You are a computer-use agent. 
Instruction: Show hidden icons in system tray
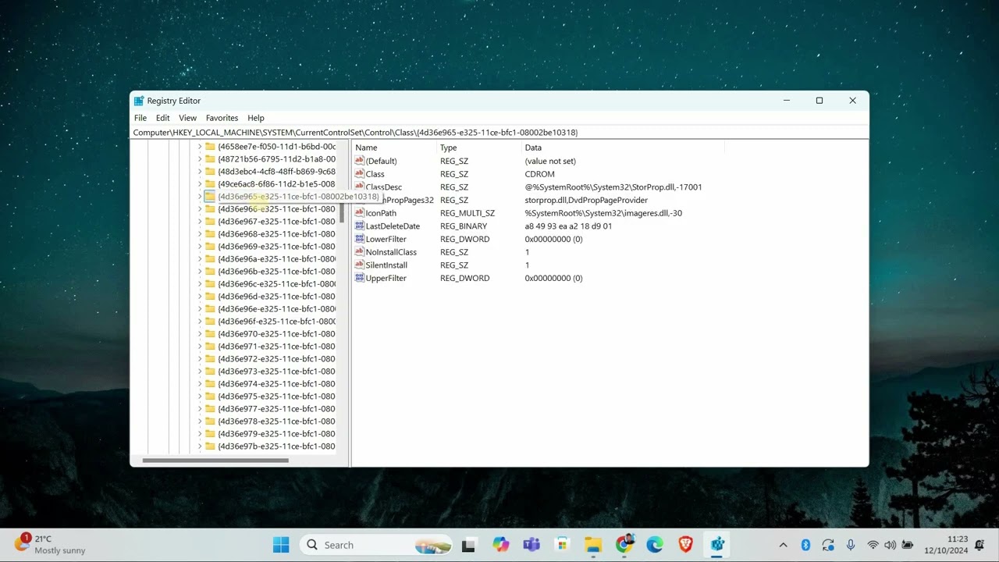(784, 545)
